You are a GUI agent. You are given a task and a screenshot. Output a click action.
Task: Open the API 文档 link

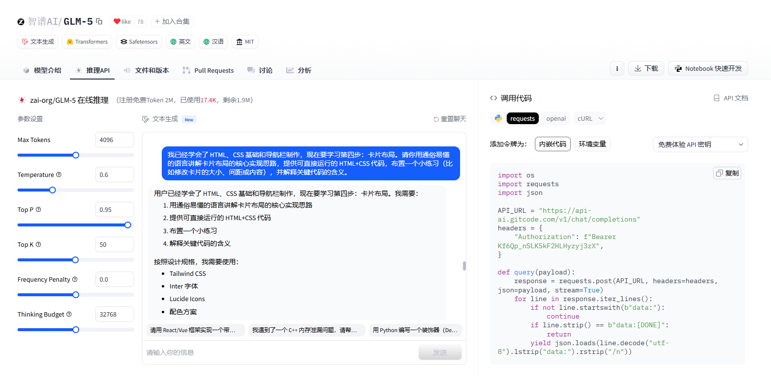(731, 98)
